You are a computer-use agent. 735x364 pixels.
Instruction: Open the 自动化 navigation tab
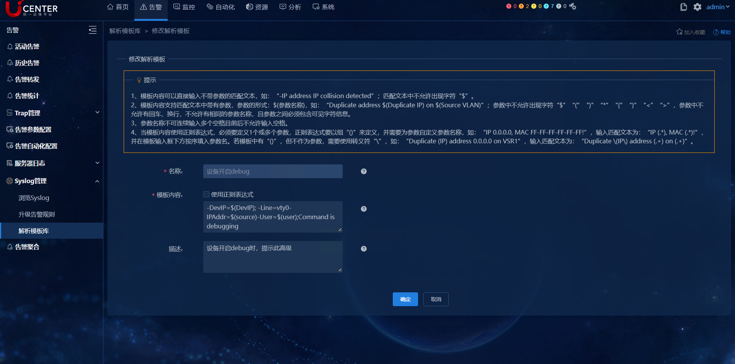220,7
